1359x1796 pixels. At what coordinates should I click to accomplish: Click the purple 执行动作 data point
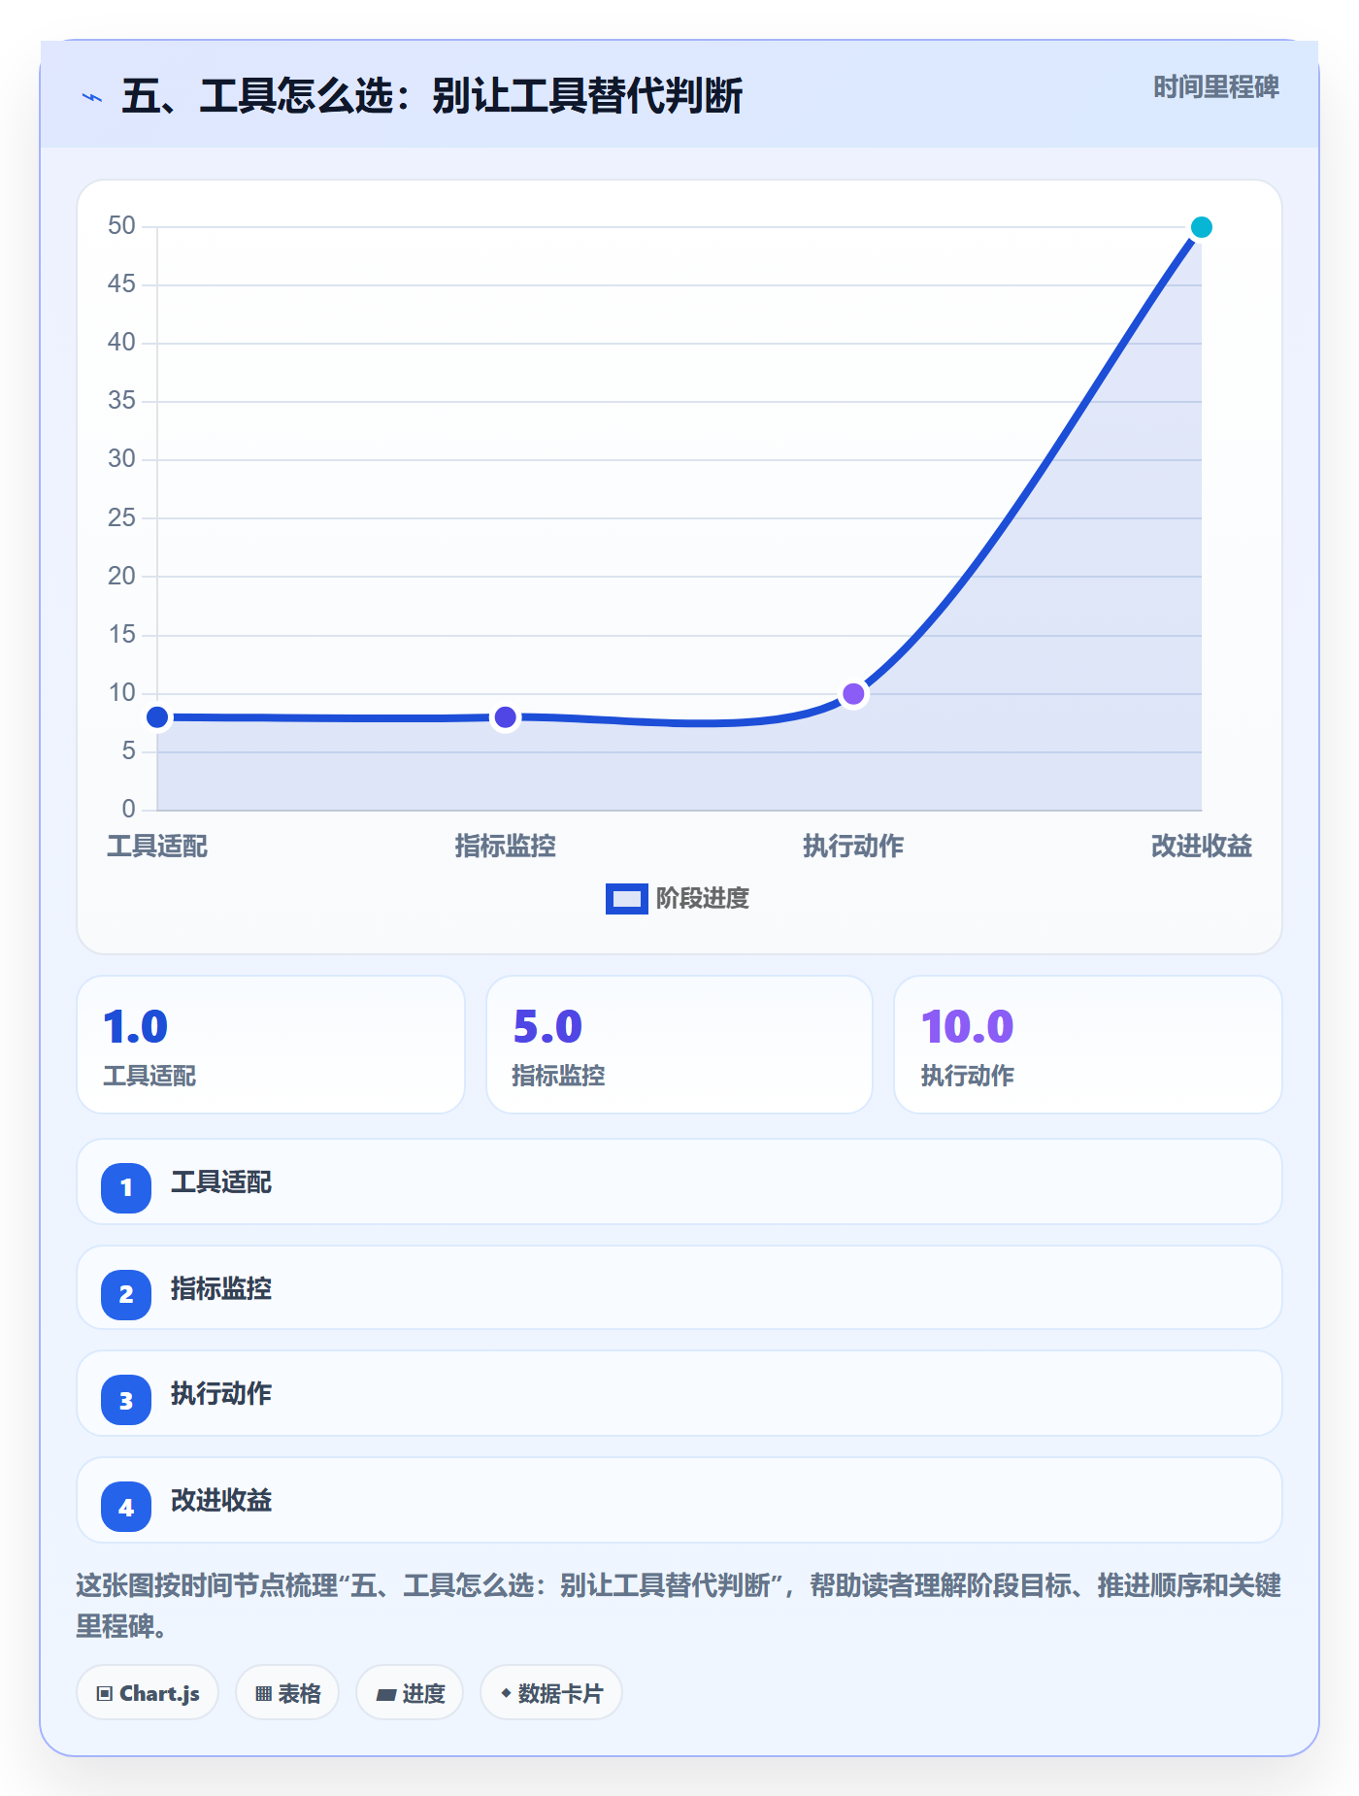853,694
